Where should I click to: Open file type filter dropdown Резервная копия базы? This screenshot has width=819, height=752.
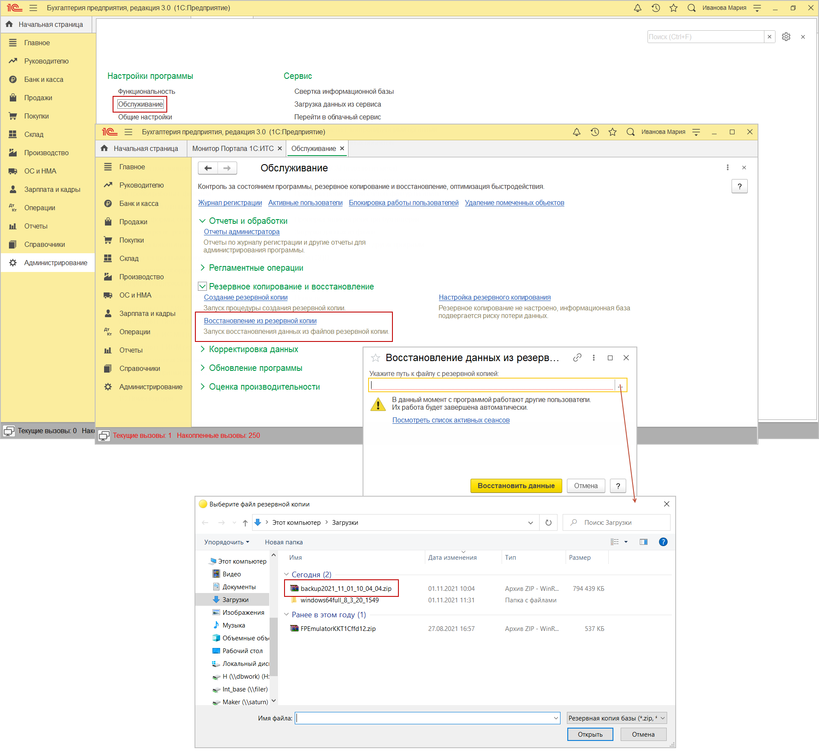617,718
